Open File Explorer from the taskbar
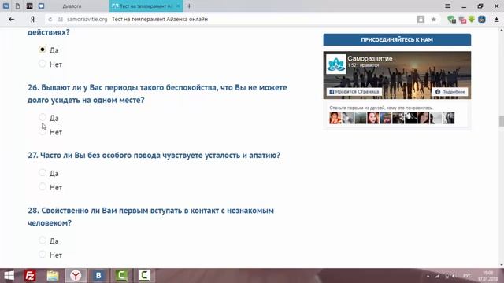The image size is (504, 283). coord(53,276)
